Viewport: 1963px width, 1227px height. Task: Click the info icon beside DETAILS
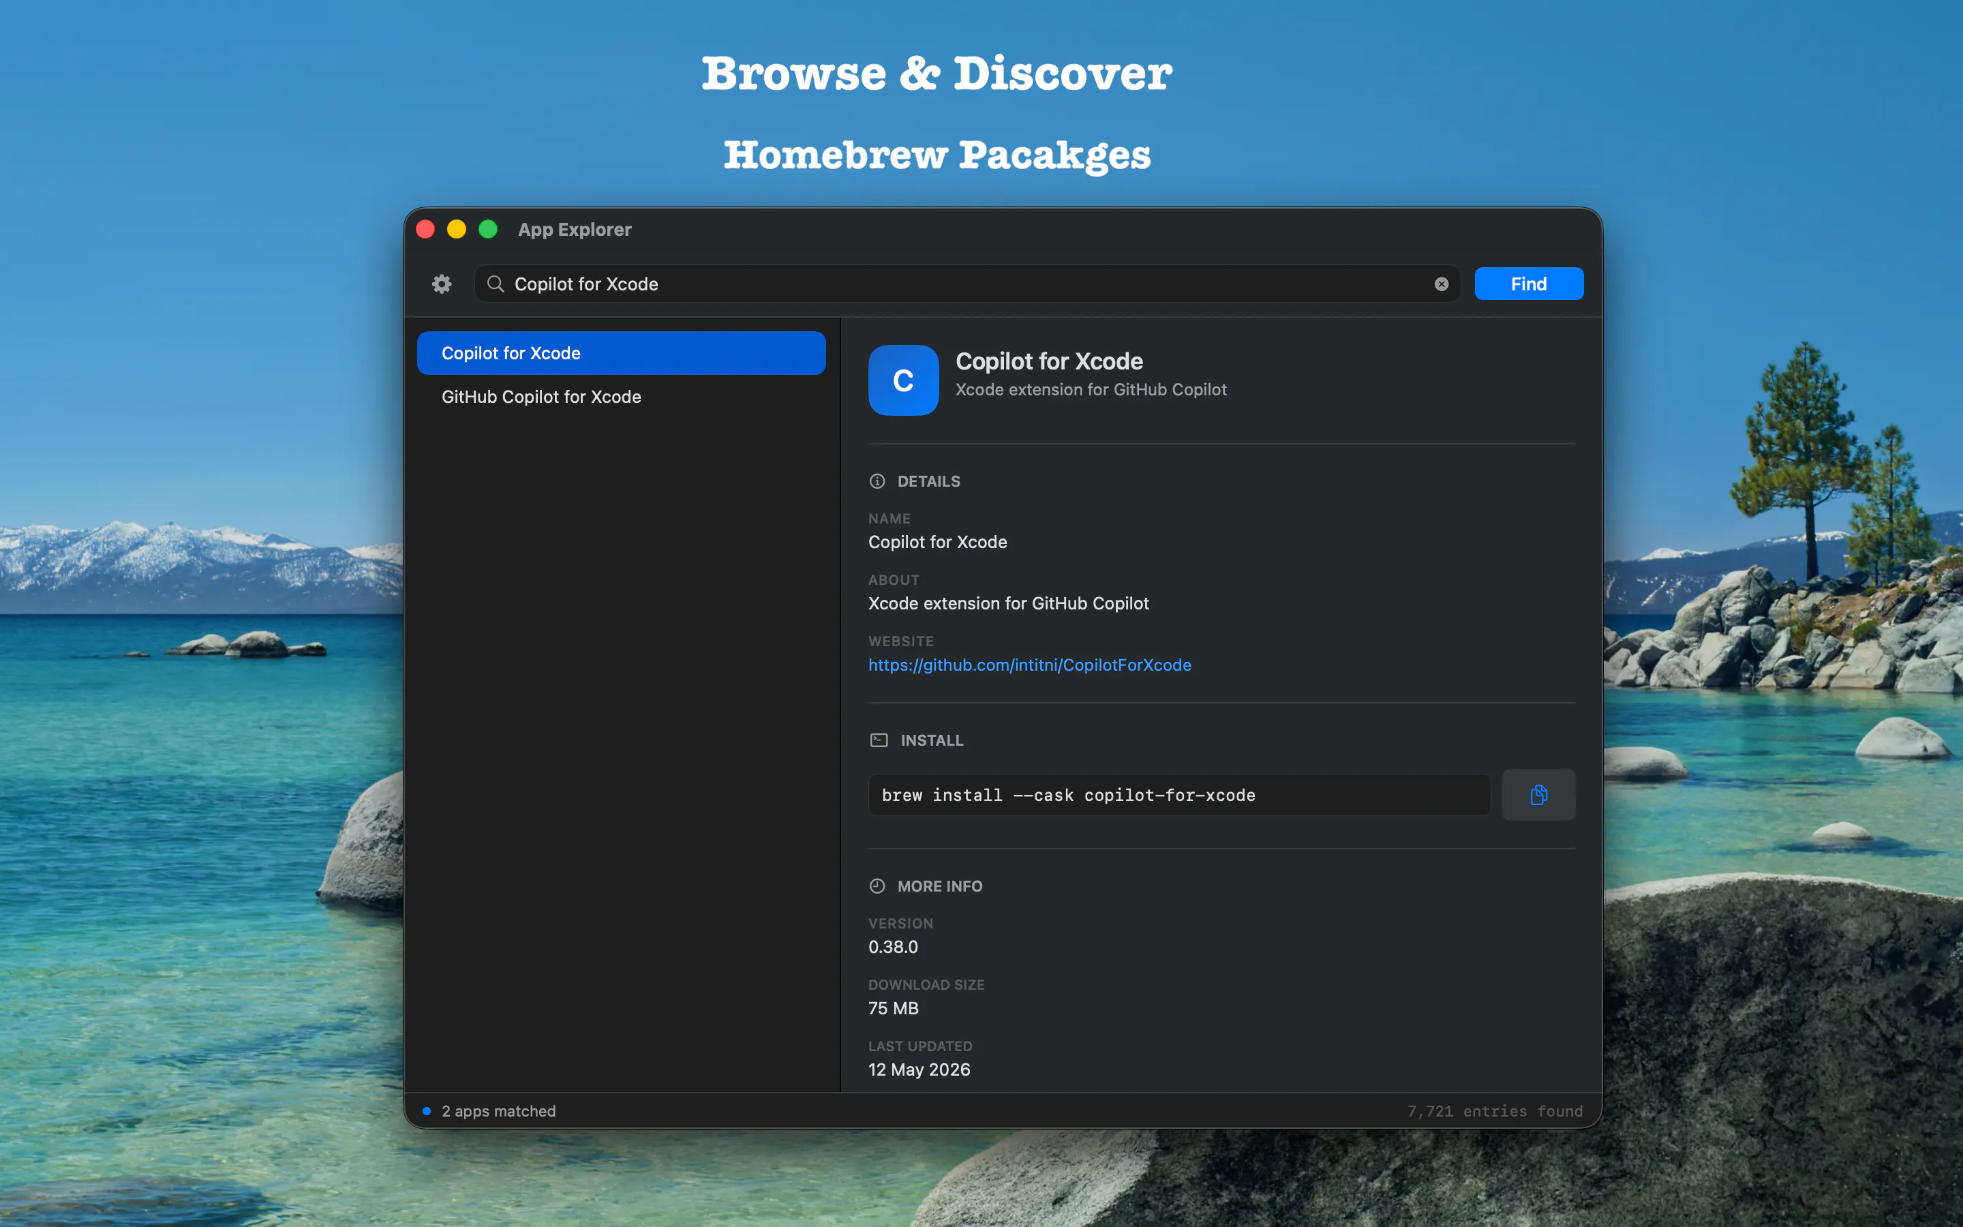877,481
